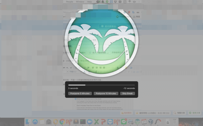This screenshot has height=126, width=203.
Task: Open Google Chrome from the Dock
Action: [x=62, y=122]
